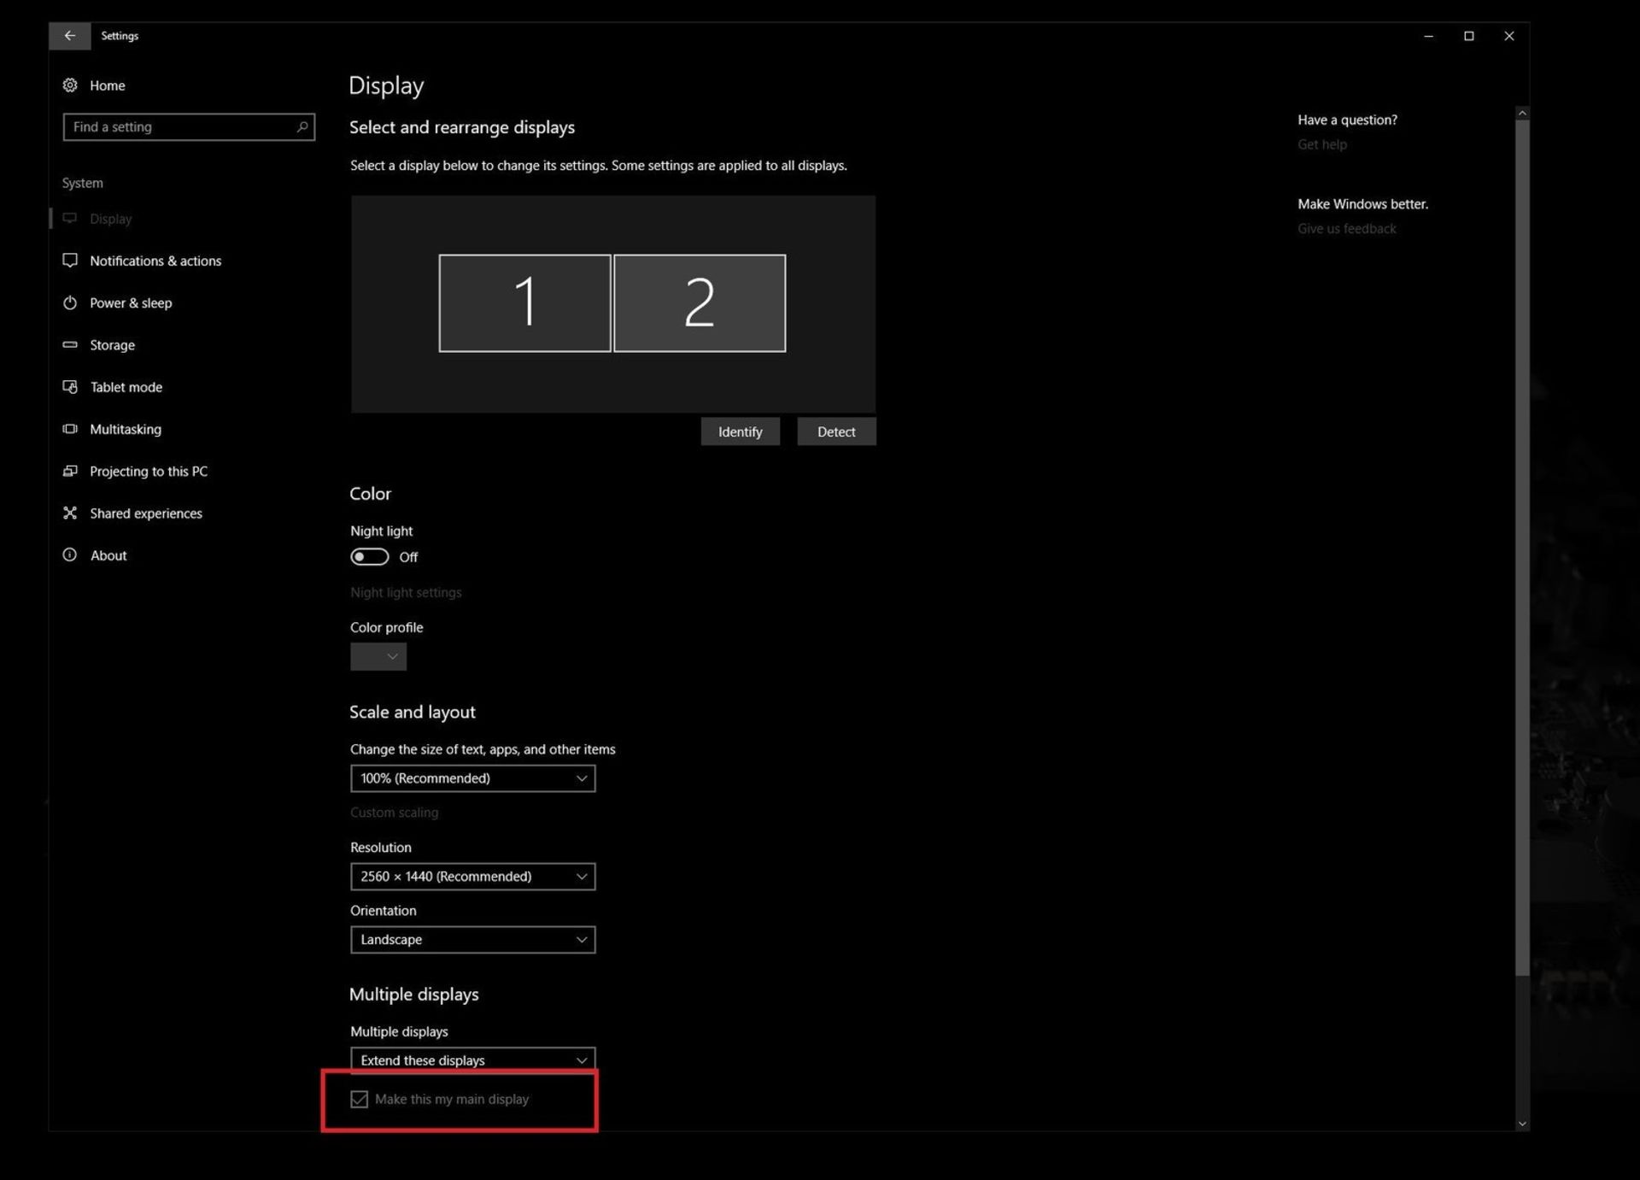Click the About info icon

click(x=70, y=555)
